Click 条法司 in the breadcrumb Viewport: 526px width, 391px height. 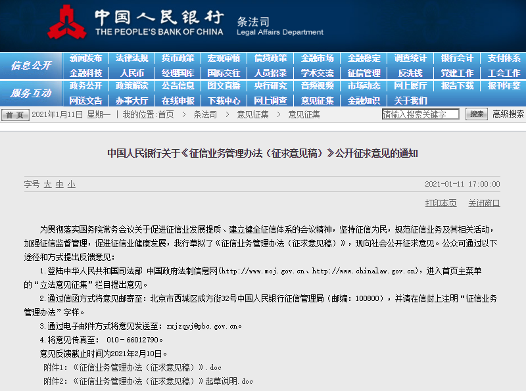tap(205, 114)
